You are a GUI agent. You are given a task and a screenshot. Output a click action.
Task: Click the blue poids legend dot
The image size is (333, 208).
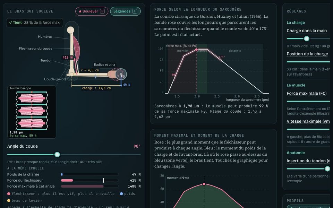[121, 193]
